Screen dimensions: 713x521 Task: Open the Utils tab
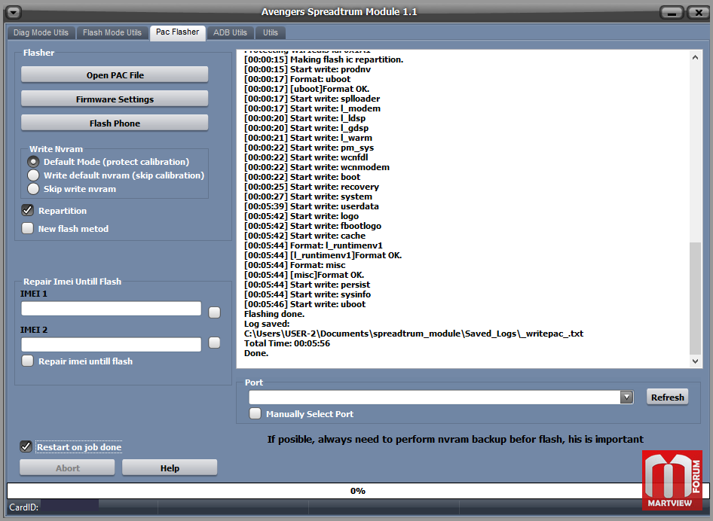click(270, 32)
